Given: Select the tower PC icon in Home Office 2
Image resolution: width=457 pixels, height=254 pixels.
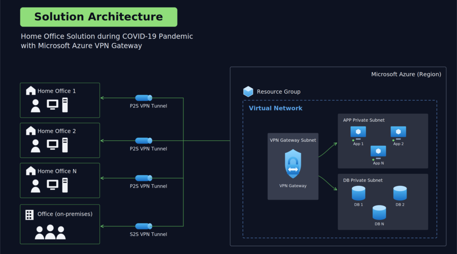Looking at the screenshot, I should [x=65, y=145].
